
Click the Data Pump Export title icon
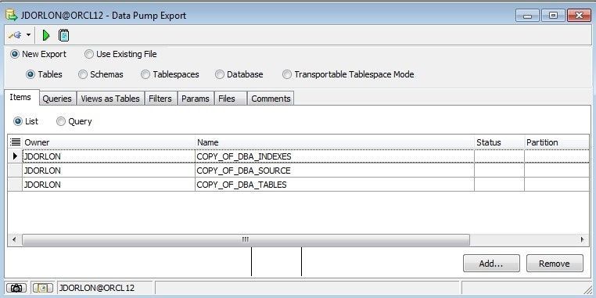point(12,16)
